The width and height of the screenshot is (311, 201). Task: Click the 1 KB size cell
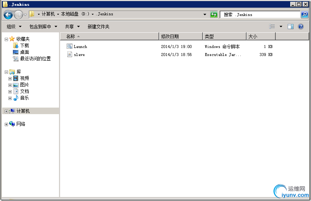(x=268, y=47)
